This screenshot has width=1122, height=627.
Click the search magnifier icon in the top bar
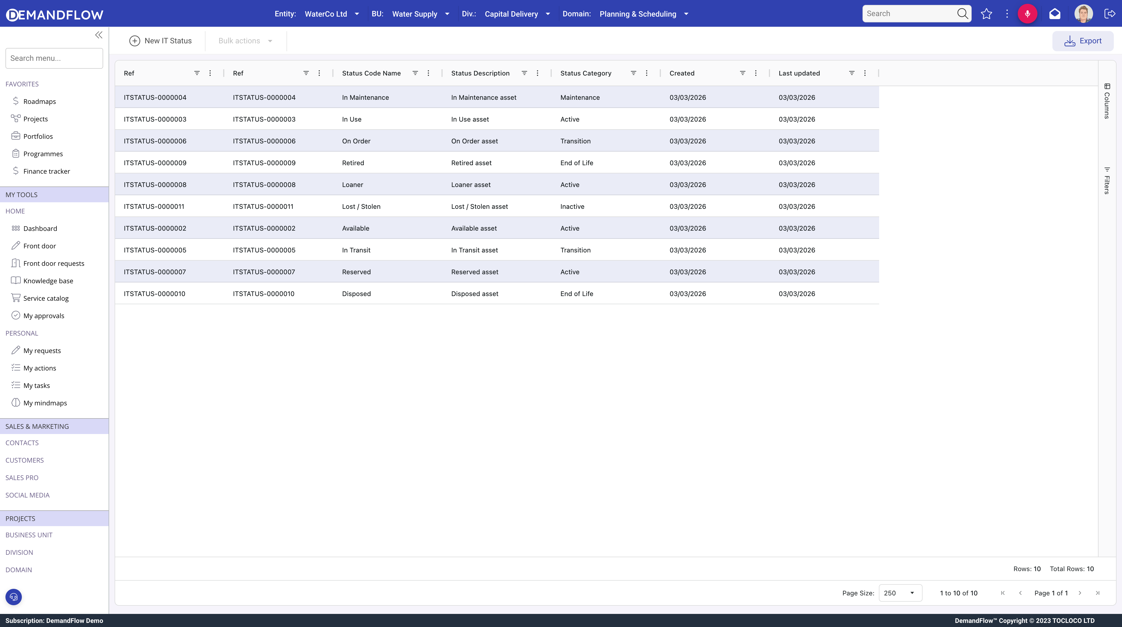(x=963, y=13)
